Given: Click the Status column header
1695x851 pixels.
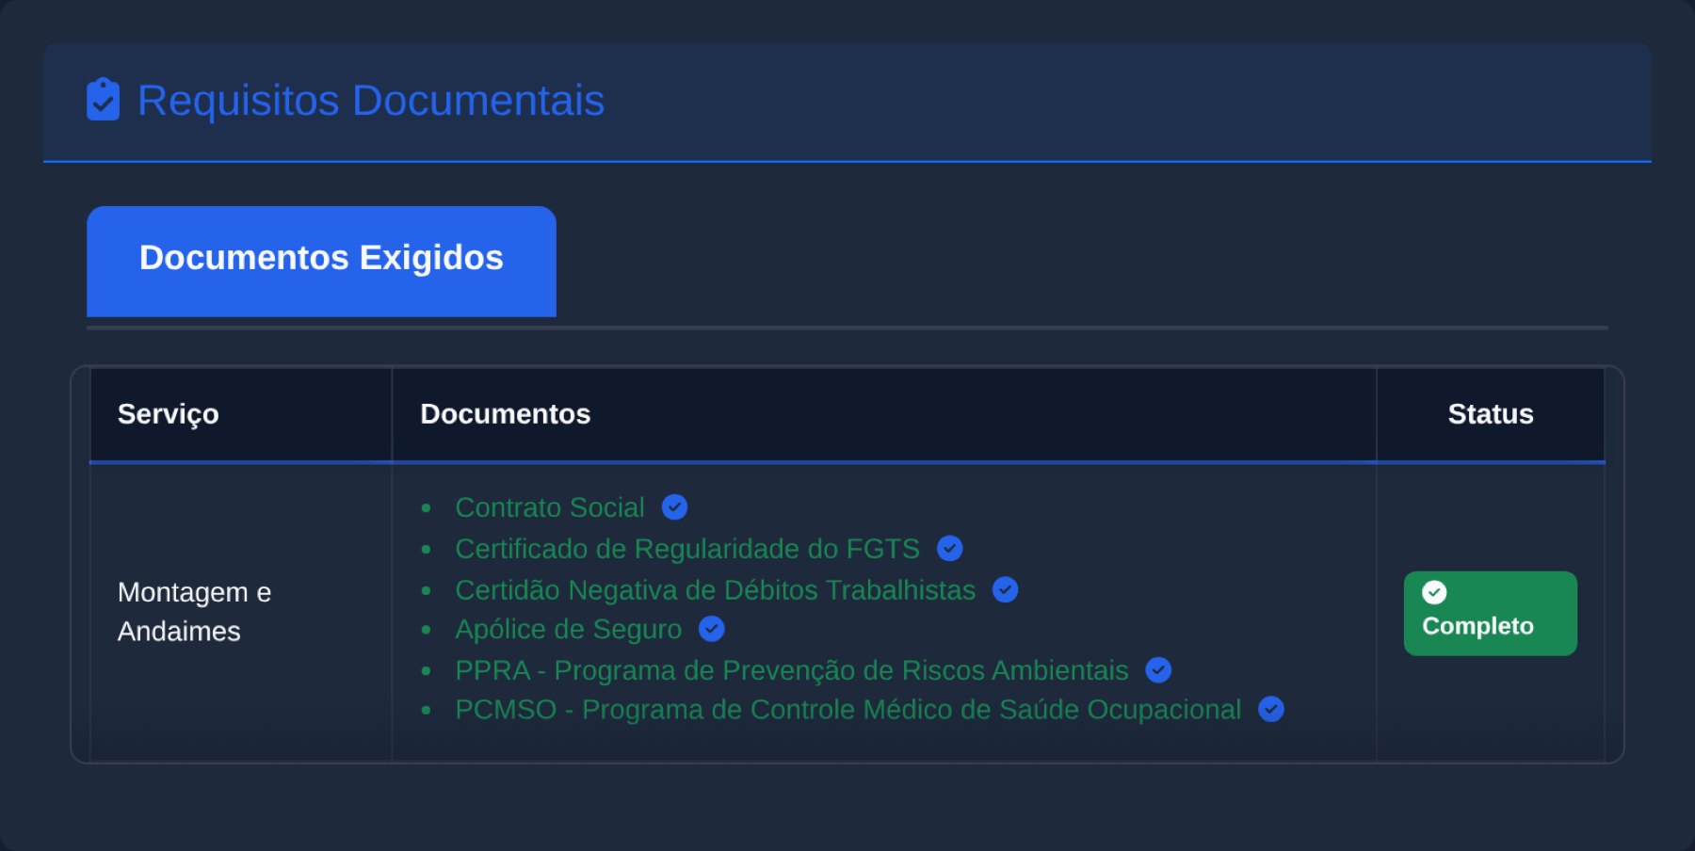Looking at the screenshot, I should (1491, 414).
